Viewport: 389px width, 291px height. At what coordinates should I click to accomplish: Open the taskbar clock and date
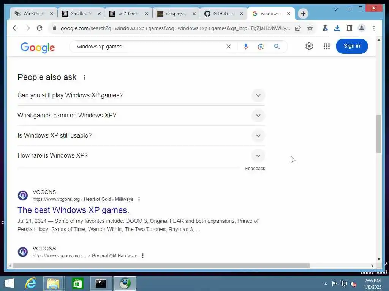point(373,284)
